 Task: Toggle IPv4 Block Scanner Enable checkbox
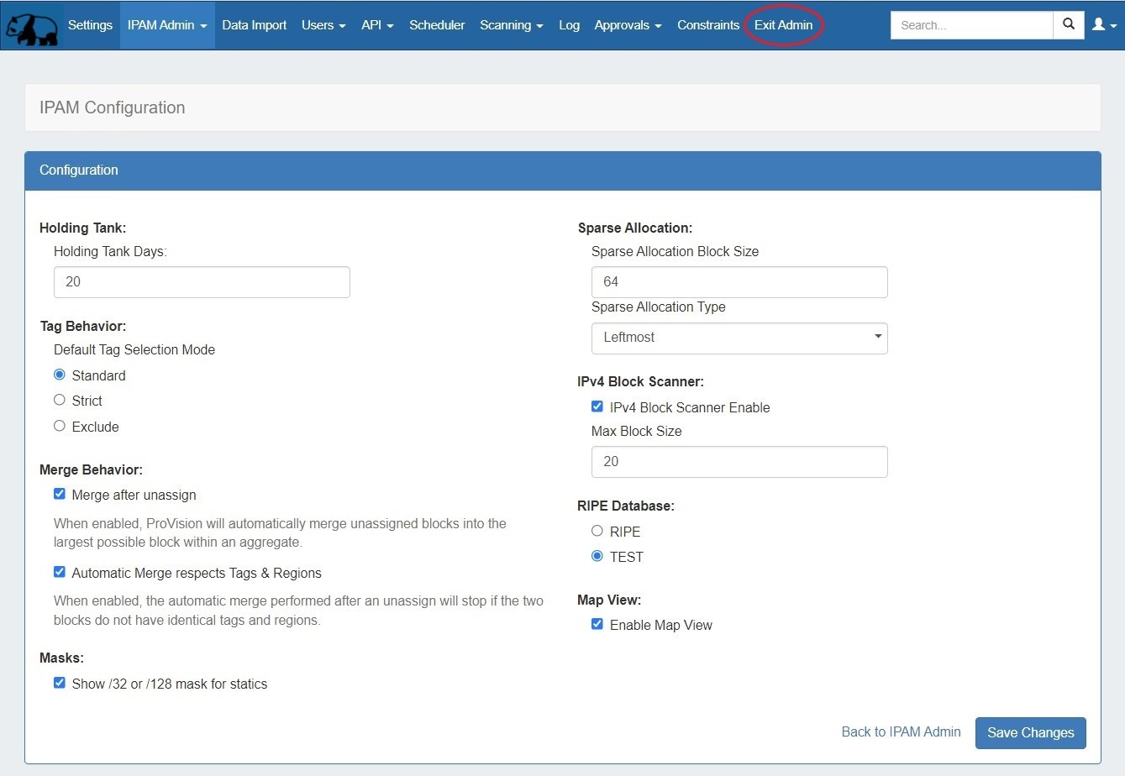597,406
